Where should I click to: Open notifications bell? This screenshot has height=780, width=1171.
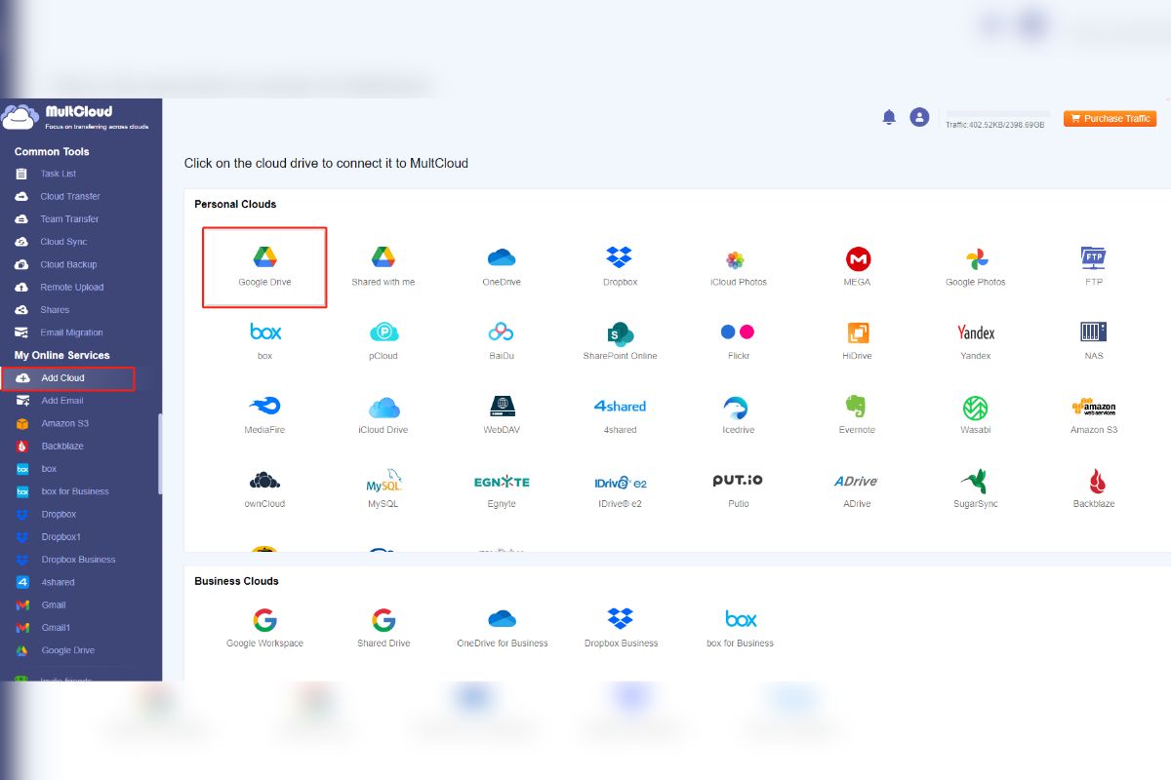point(889,117)
